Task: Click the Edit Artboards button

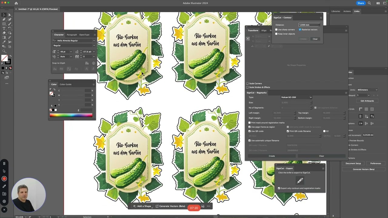Action: tap(367, 101)
